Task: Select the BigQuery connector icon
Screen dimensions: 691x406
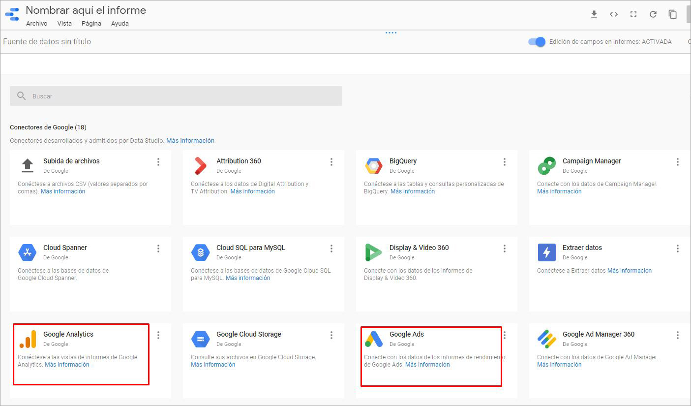Action: (x=374, y=166)
